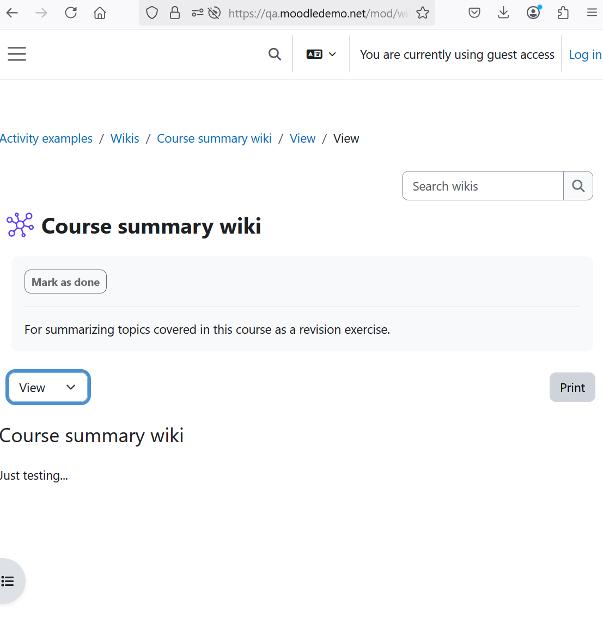Click the Print button

coord(572,387)
